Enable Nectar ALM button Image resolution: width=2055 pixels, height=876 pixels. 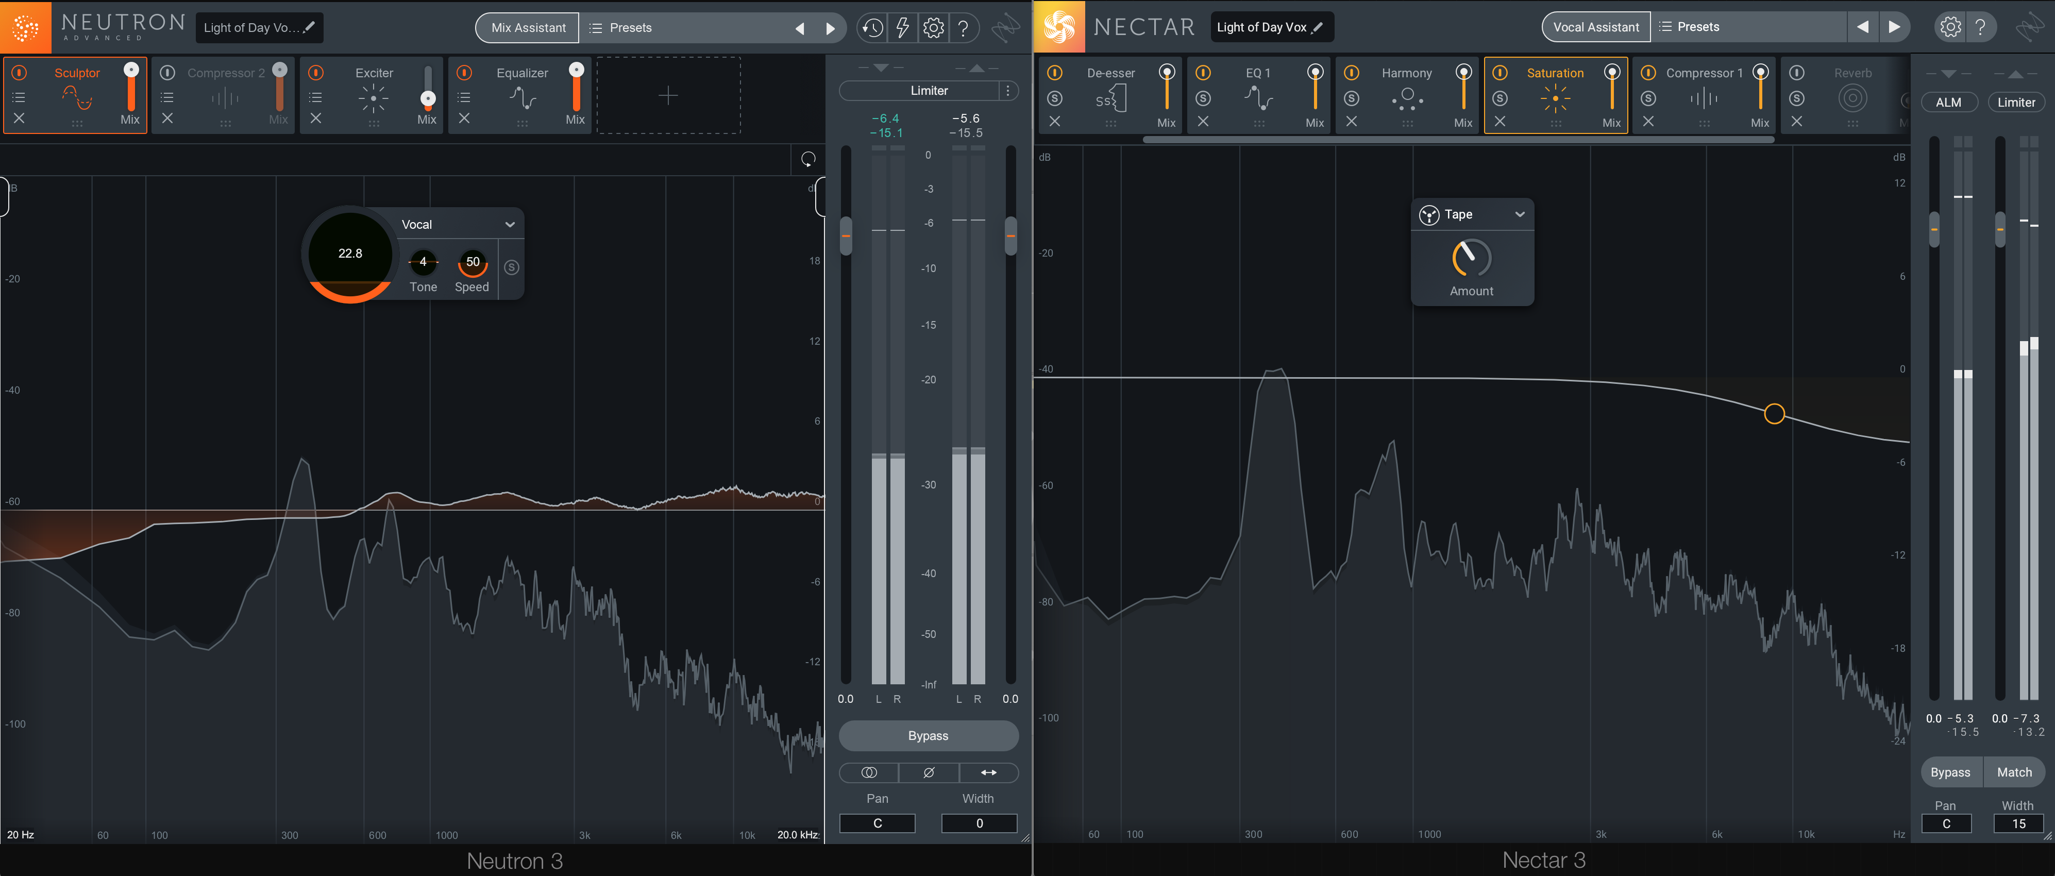click(x=1948, y=102)
